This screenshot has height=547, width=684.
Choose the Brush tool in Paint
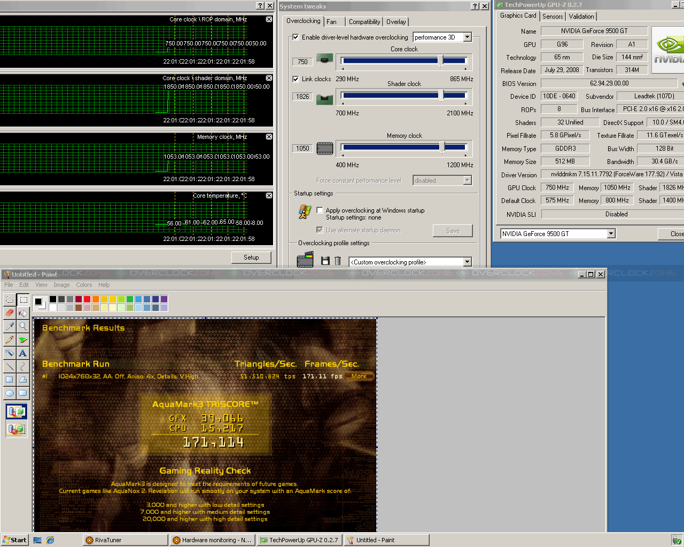pyautogui.click(x=23, y=340)
